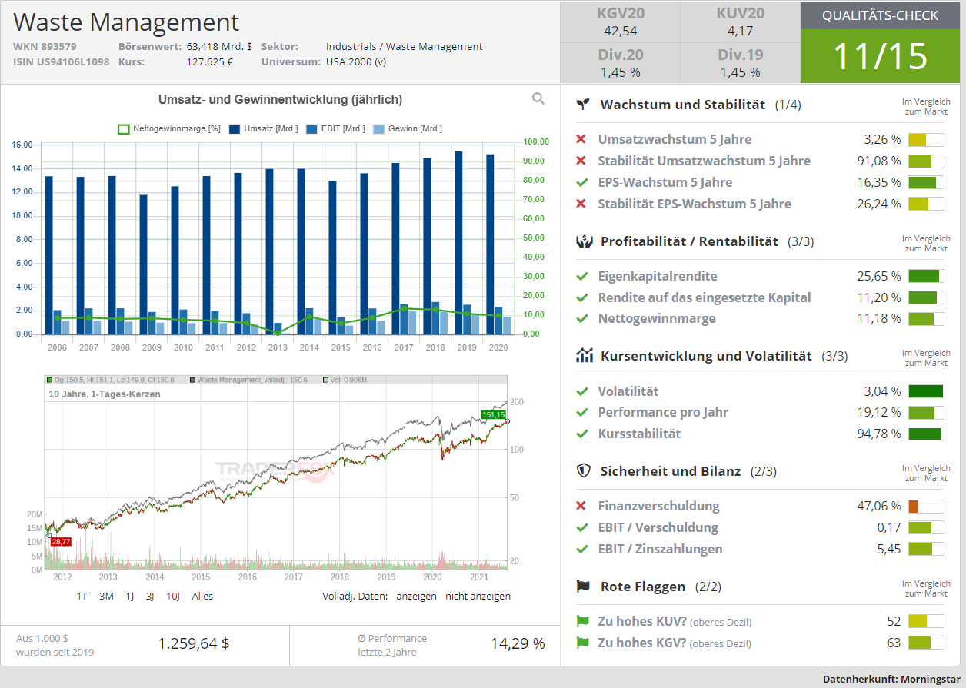Click the red cross next to Stabilität EPS-Wachstum 5 Jahre
The height and width of the screenshot is (688, 966).
(581, 204)
